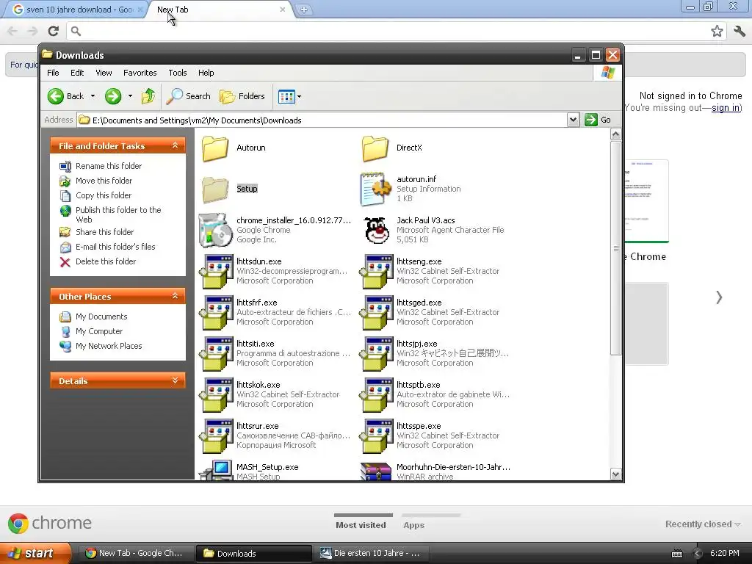
Task: Click Delete this folder
Action: point(106,262)
